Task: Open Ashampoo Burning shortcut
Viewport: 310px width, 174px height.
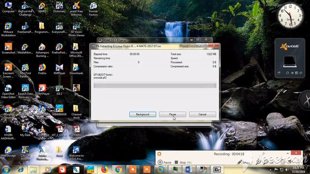Action: (42, 50)
